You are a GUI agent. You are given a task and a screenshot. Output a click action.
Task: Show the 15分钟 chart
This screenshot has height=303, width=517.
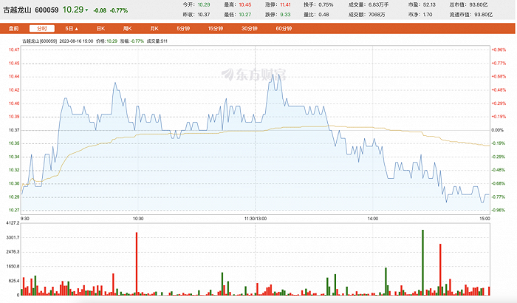click(x=216, y=29)
